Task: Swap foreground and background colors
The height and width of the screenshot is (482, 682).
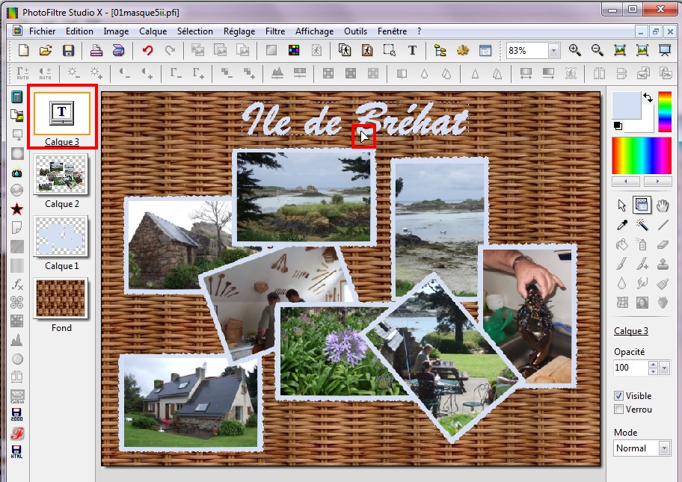Action: click(648, 97)
